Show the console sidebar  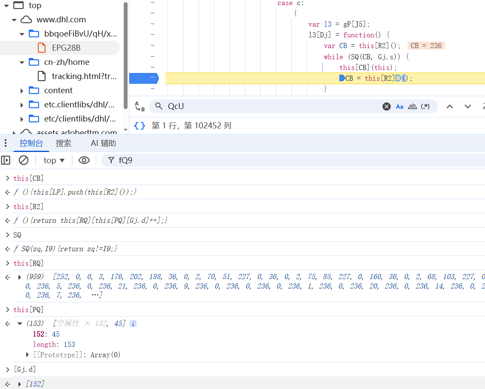(6, 160)
